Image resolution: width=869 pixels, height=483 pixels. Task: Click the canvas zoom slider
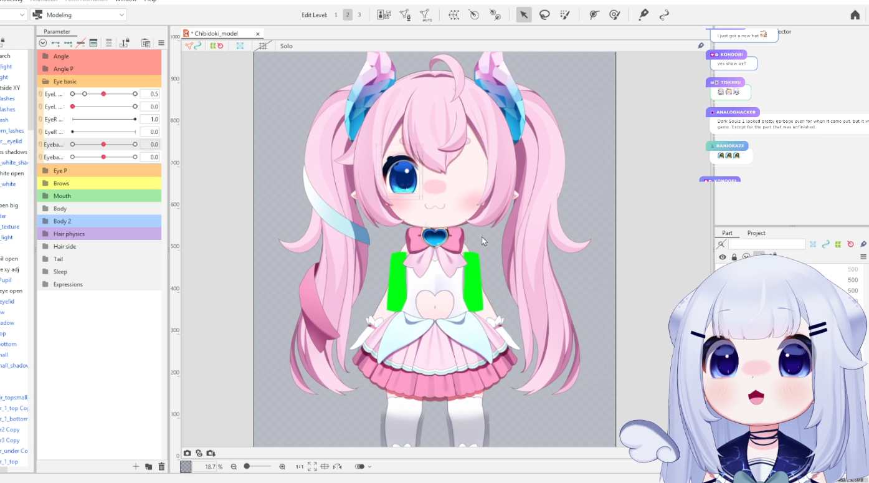257,467
